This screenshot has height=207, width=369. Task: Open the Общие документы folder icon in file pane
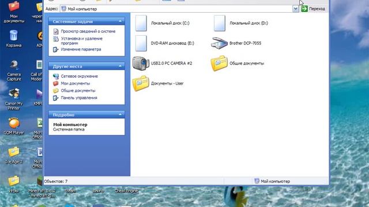click(219, 63)
